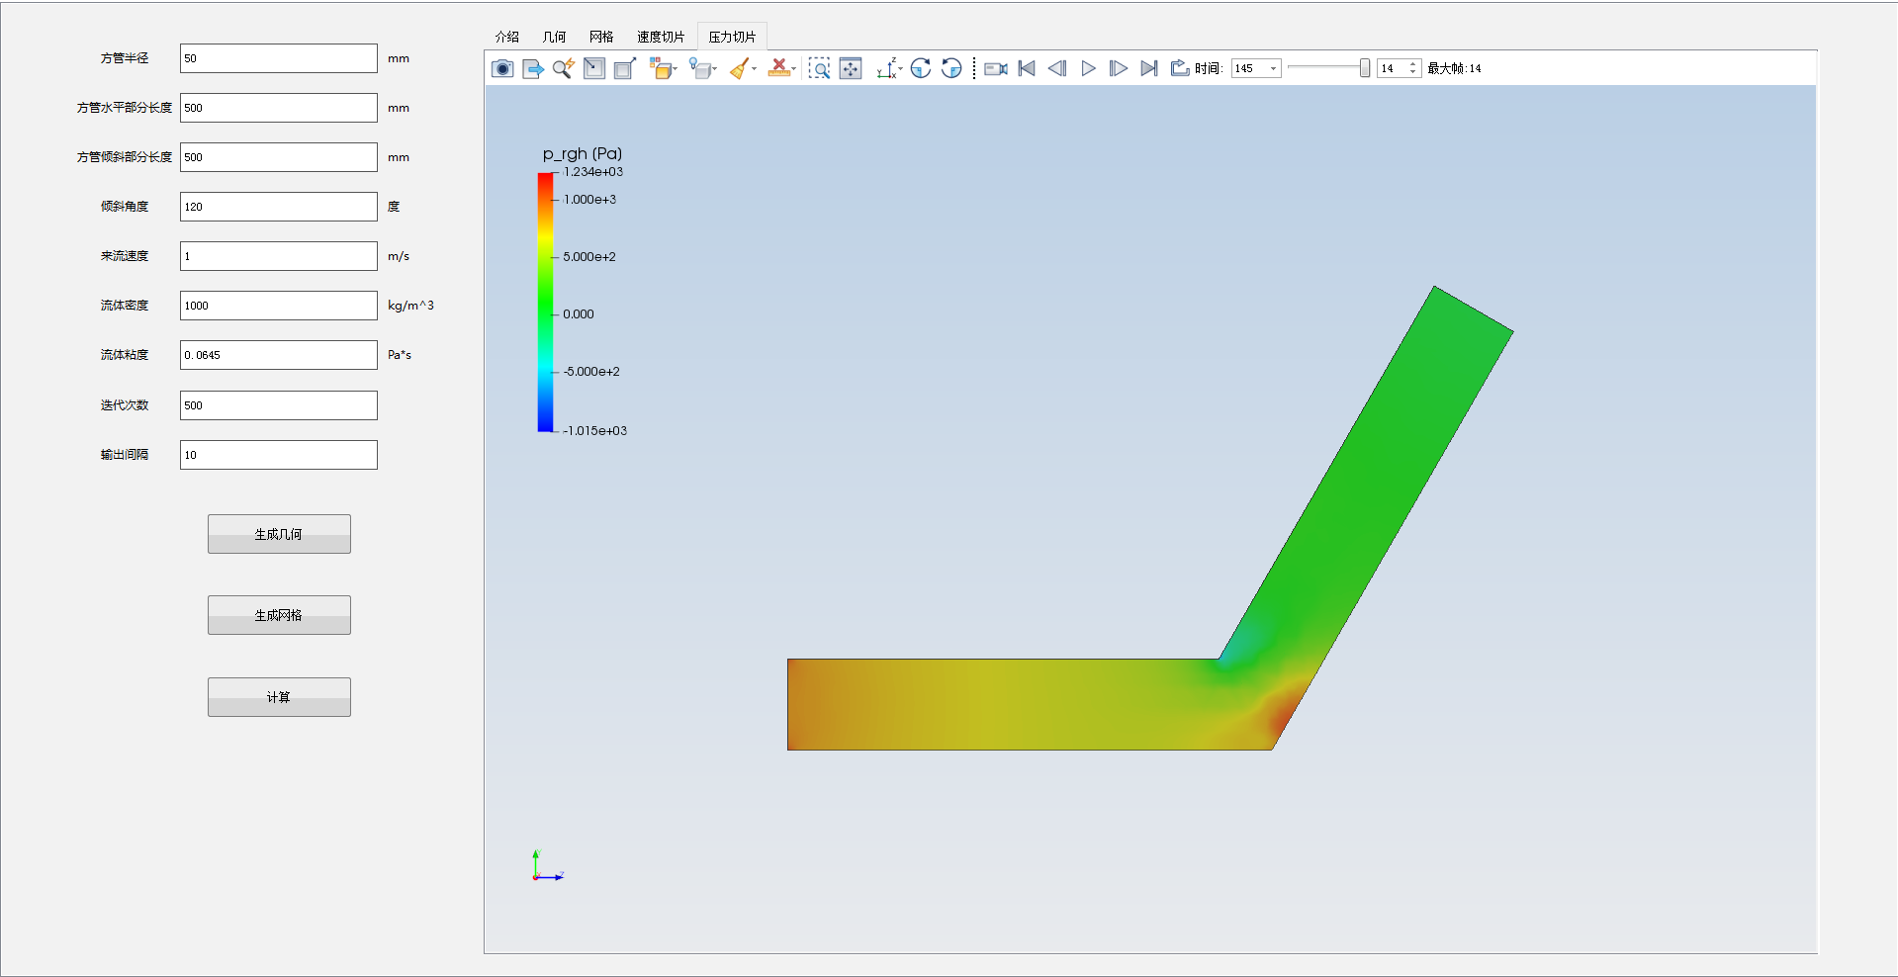1898x977 pixels.
Task: Switch to the 介绍 tab
Action: [x=507, y=37]
